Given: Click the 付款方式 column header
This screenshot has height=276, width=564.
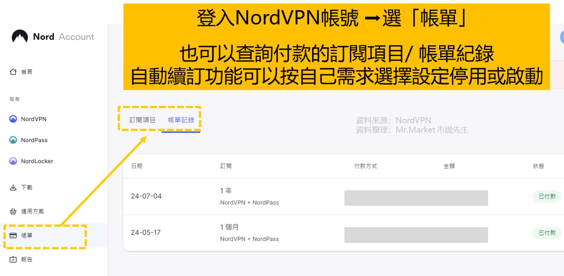Looking at the screenshot, I should (366, 166).
